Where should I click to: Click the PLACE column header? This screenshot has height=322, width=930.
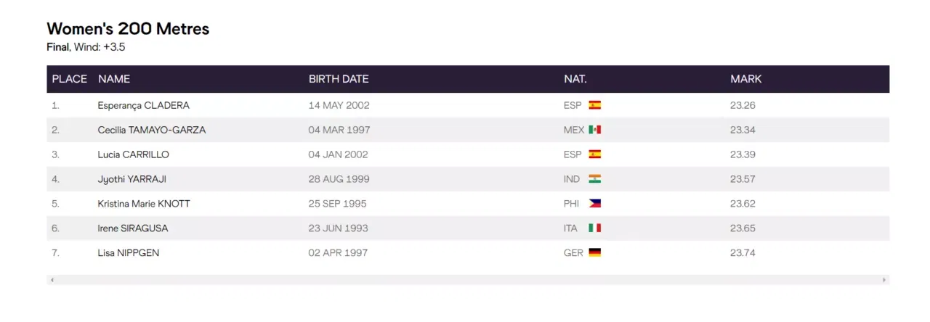tap(69, 79)
